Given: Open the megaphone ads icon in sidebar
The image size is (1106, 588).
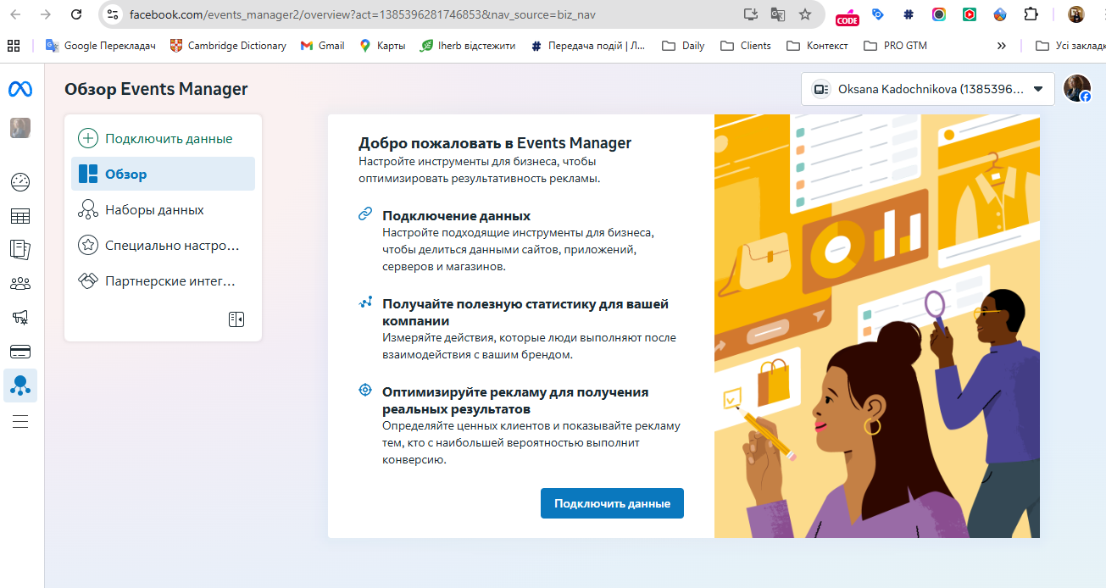Looking at the screenshot, I should pos(20,318).
